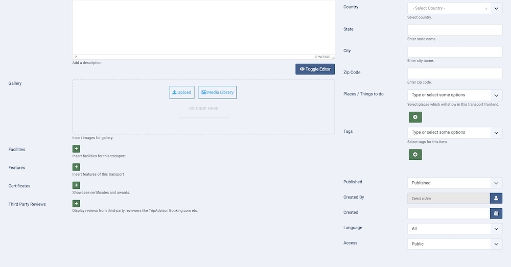Viewport: 511px width, 267px height.
Task: Add a new Features entry
Action: pyautogui.click(x=76, y=167)
